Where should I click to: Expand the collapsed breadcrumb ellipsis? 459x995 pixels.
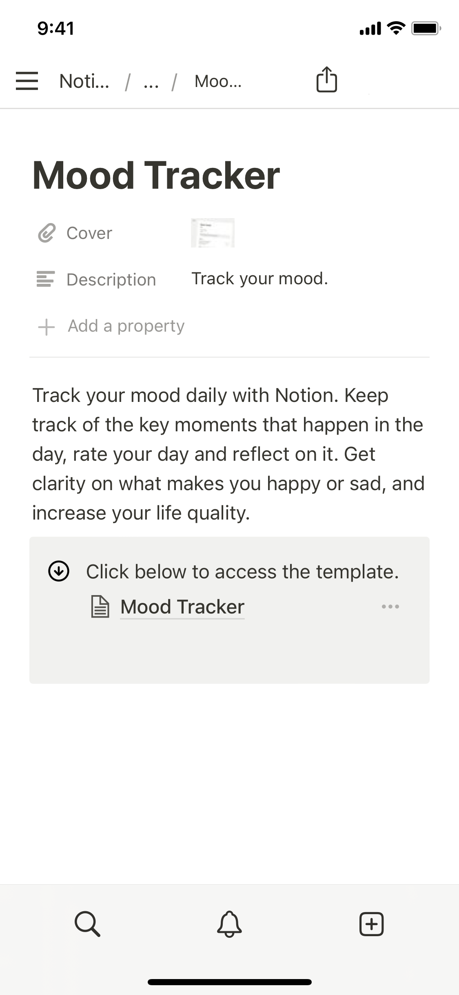point(151,82)
